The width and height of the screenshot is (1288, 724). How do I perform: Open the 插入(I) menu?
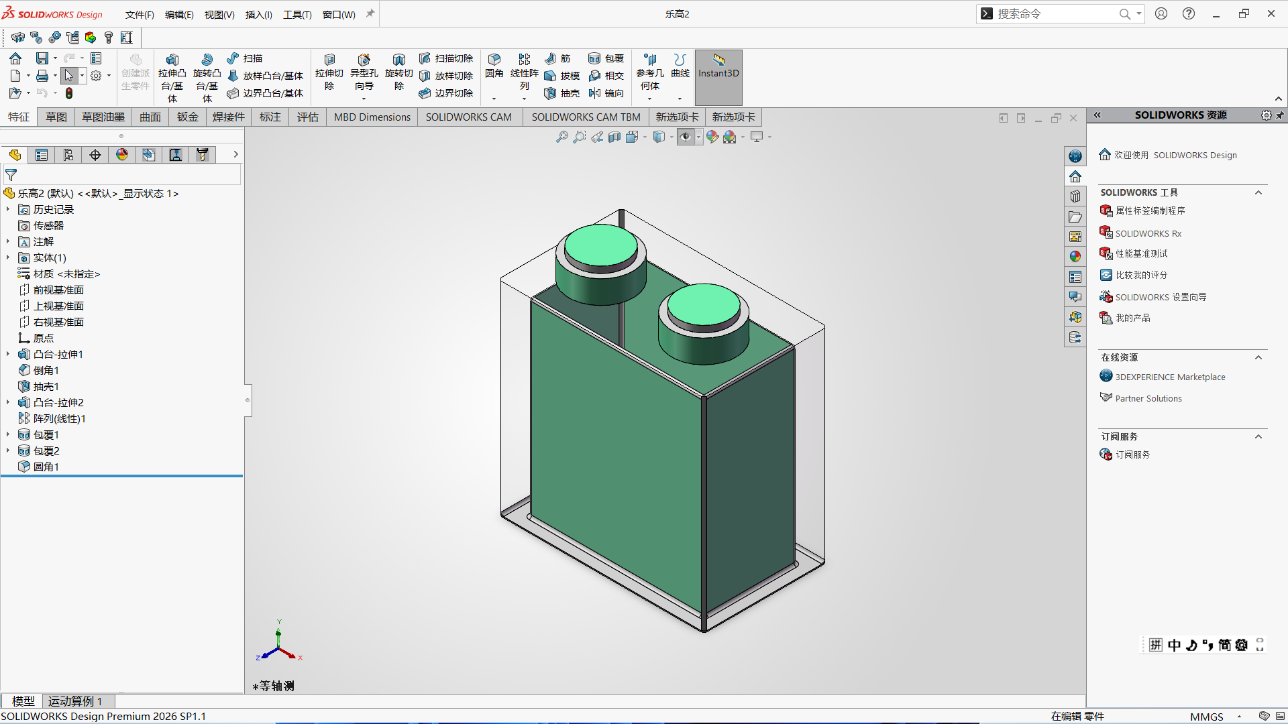click(x=259, y=14)
